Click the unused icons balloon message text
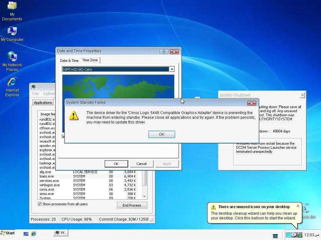The height and width of the screenshot is (240, 321). tap(254, 216)
